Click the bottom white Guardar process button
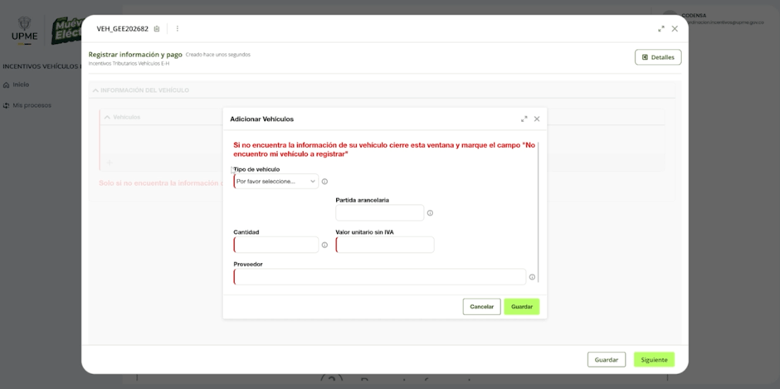This screenshot has width=780, height=389. click(607, 360)
